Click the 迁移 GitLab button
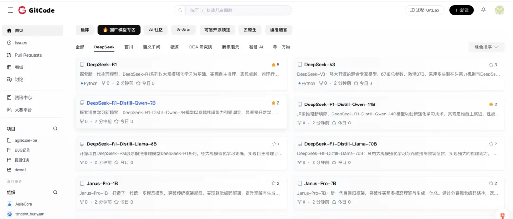 [x=425, y=10]
